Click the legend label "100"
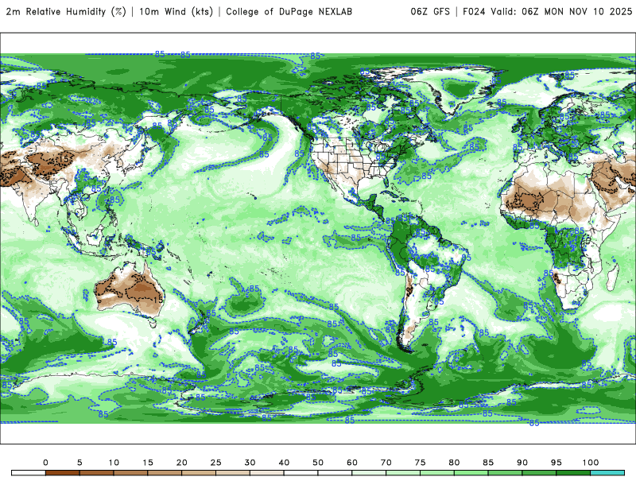 (591, 463)
